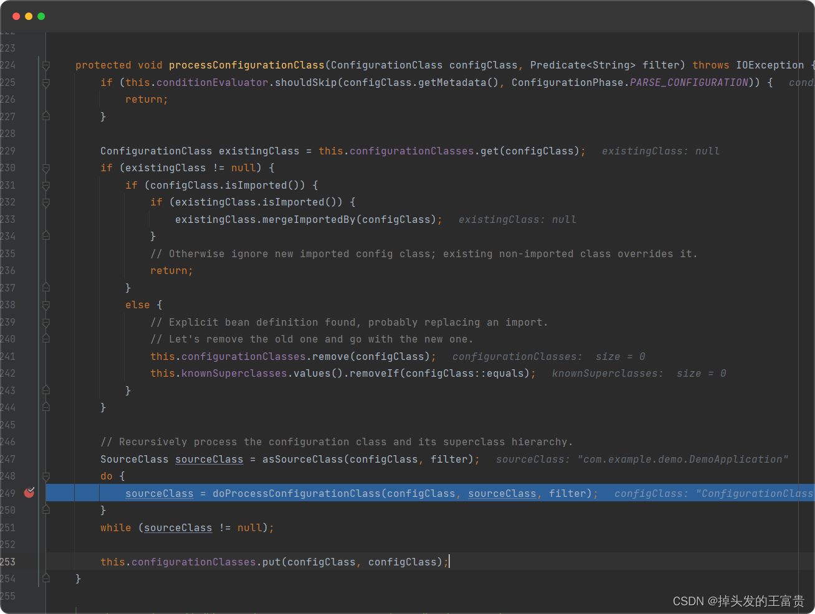
Task: Click the 'existingClass: null' hint beside configurationClasses.get
Action: pos(660,151)
